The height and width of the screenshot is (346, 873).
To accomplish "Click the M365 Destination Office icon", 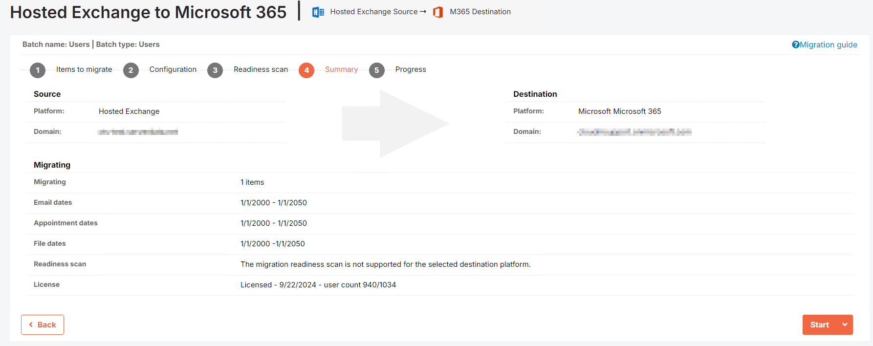I will 438,12.
